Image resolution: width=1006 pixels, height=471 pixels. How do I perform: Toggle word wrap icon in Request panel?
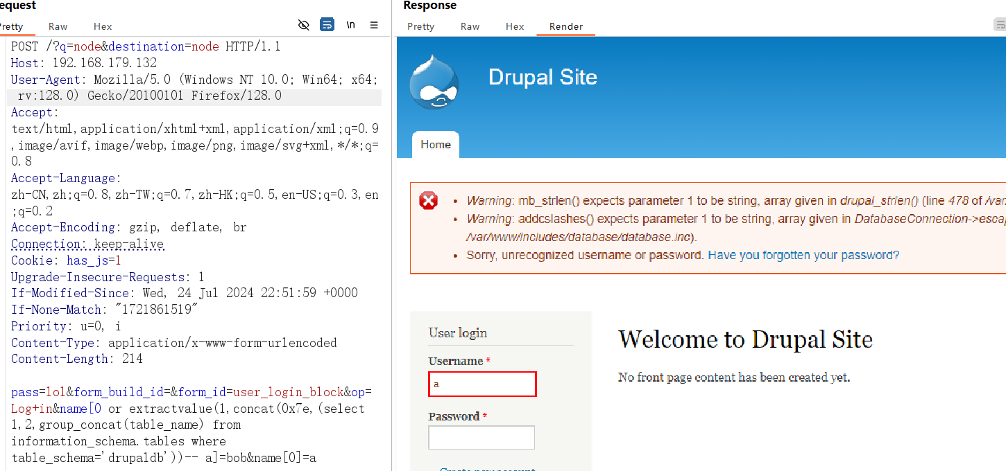[327, 25]
